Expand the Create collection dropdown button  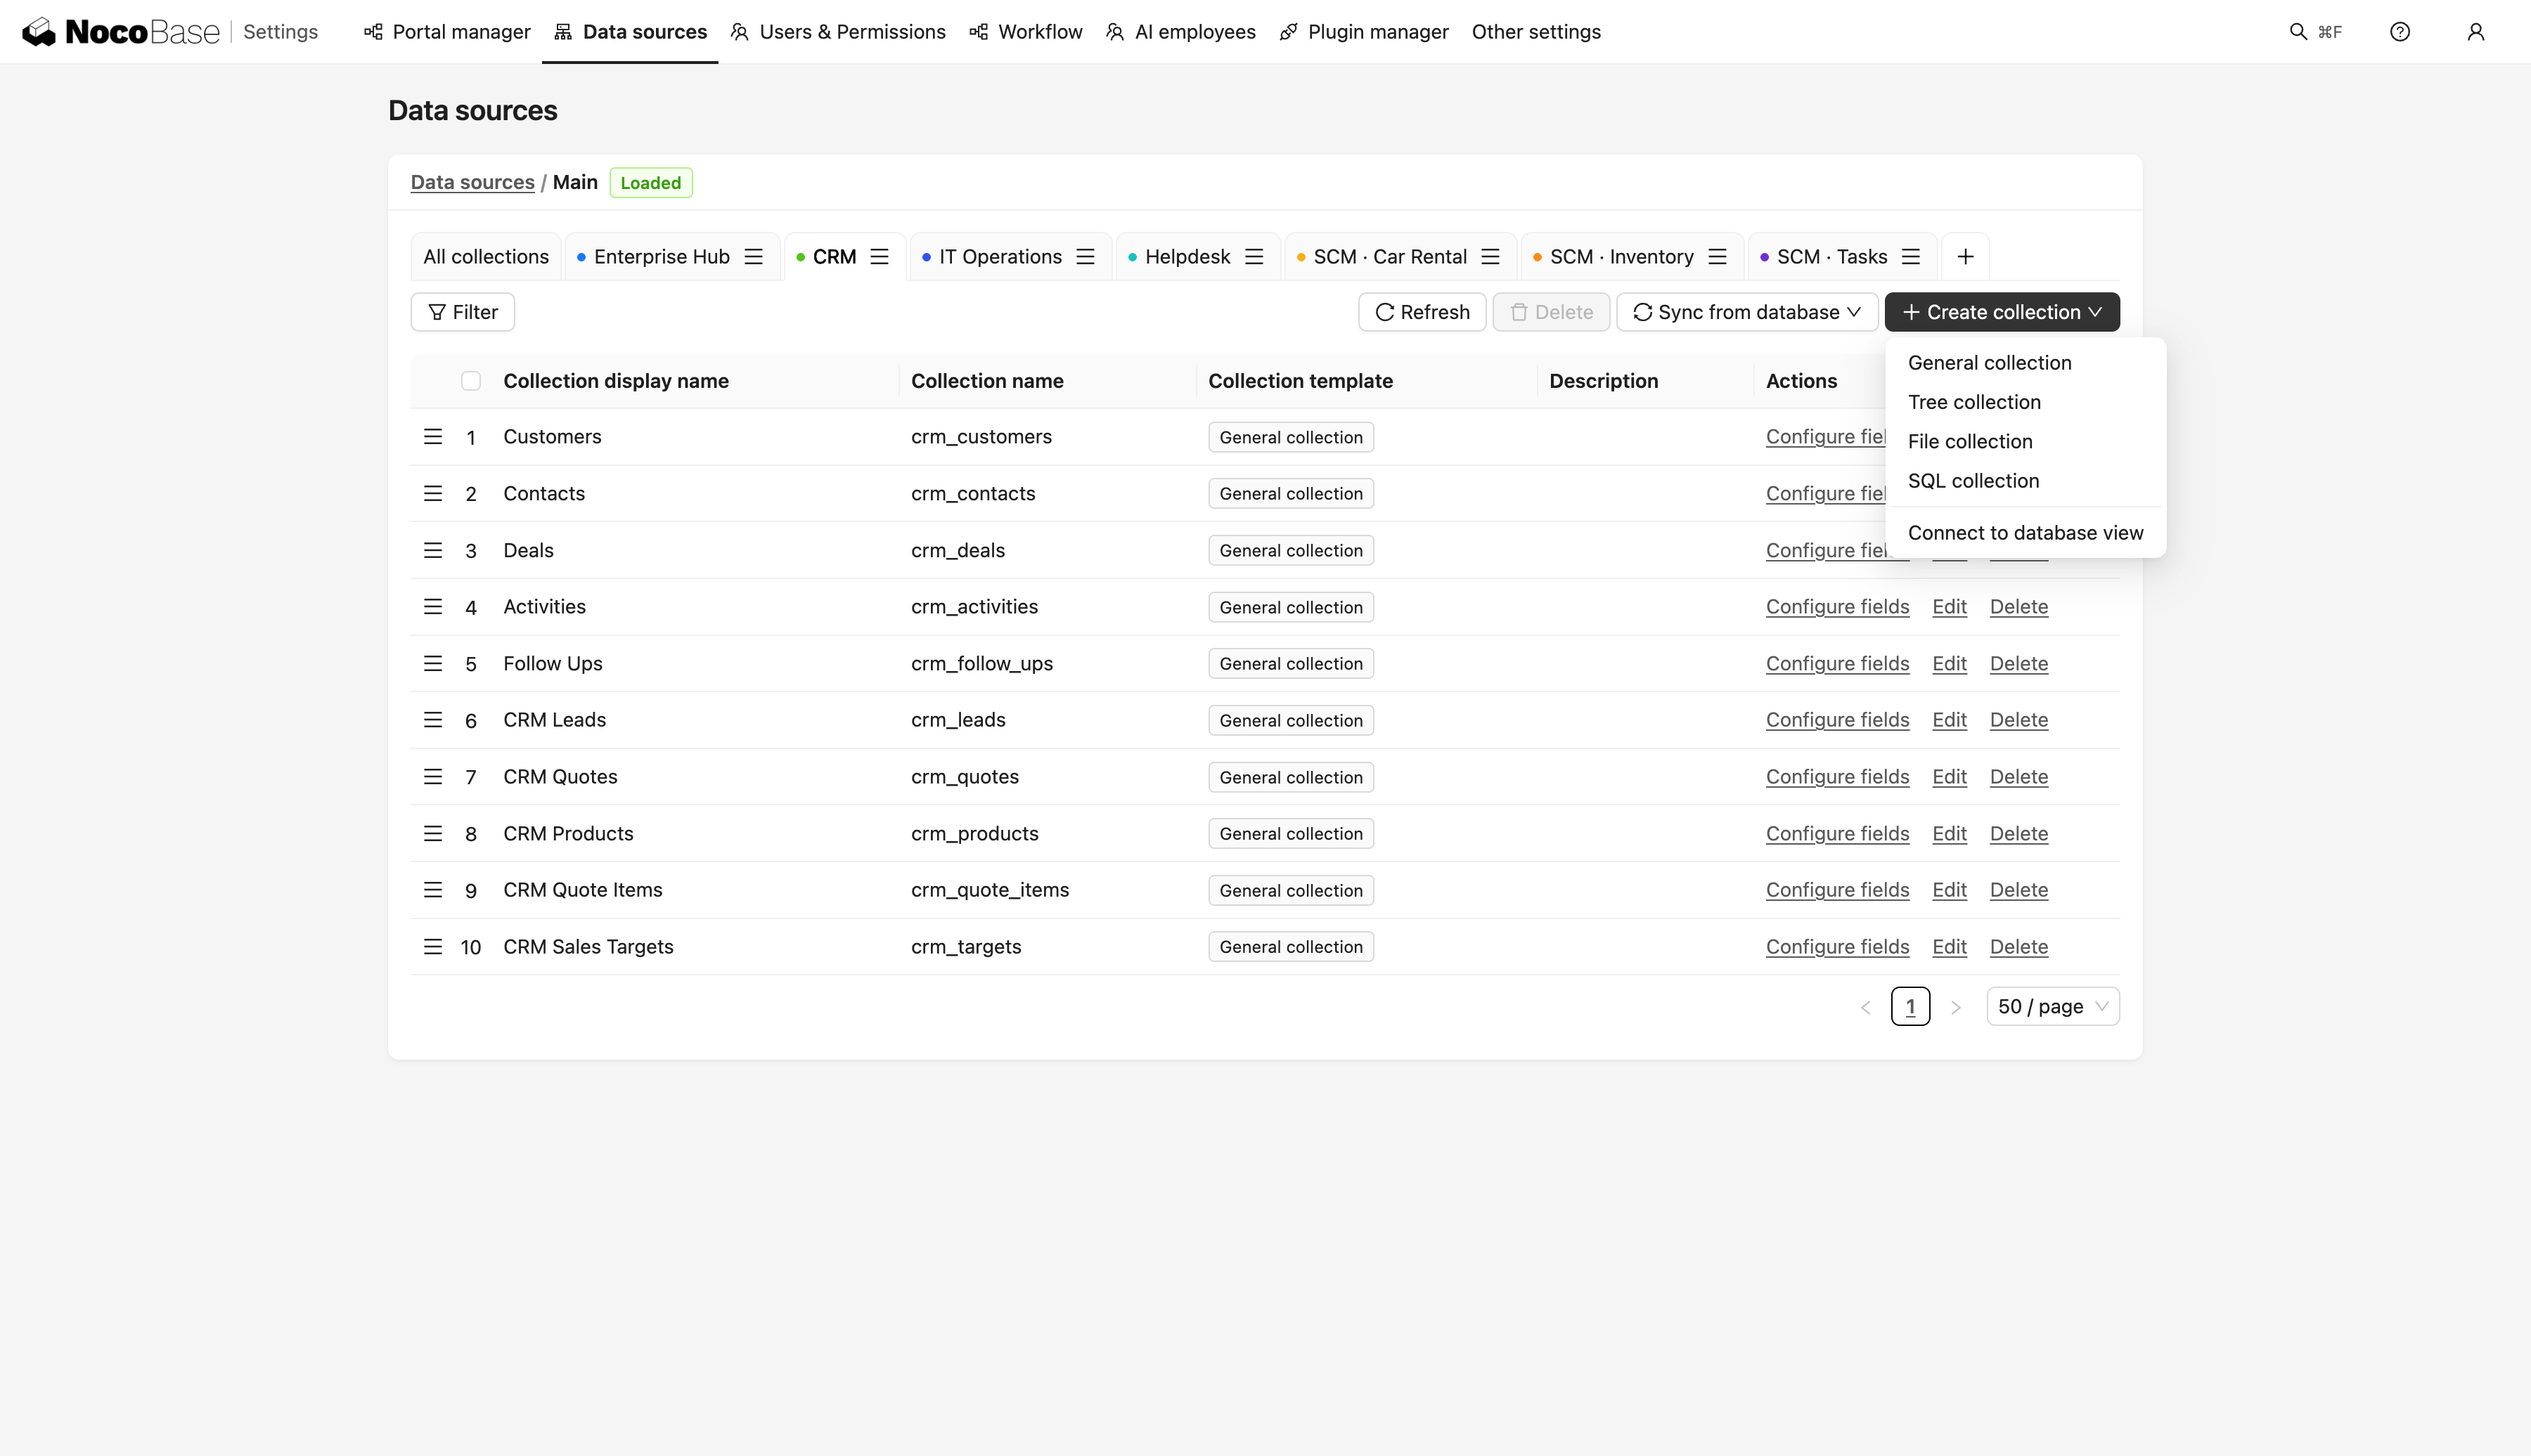(2002, 312)
